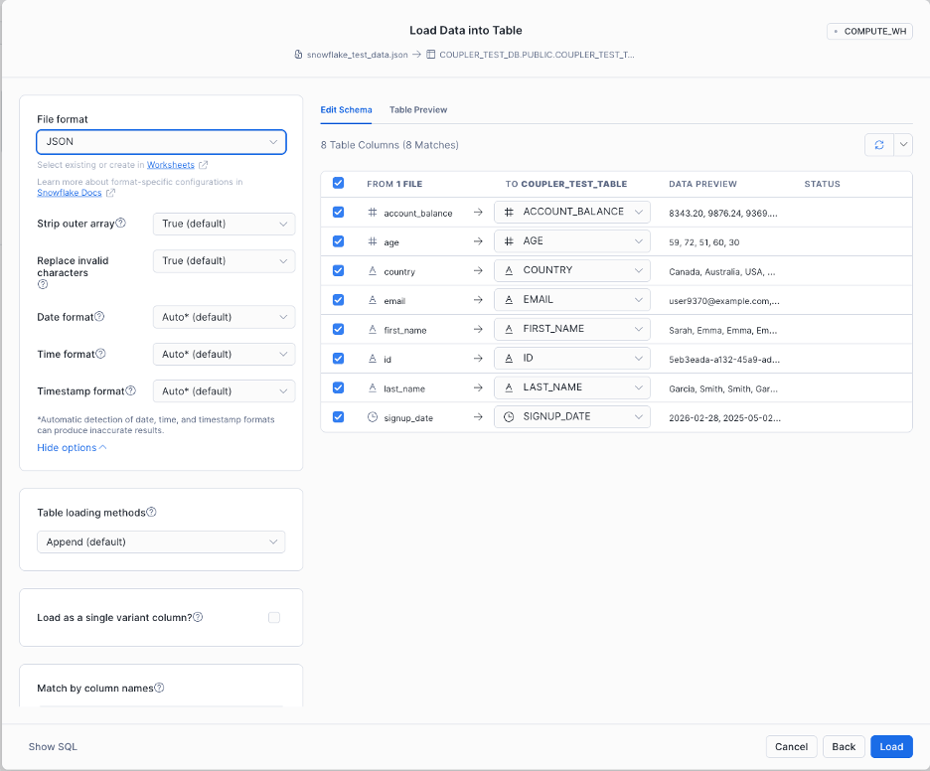Click the refresh schema icon
The height and width of the screenshot is (771, 930).
(x=879, y=145)
